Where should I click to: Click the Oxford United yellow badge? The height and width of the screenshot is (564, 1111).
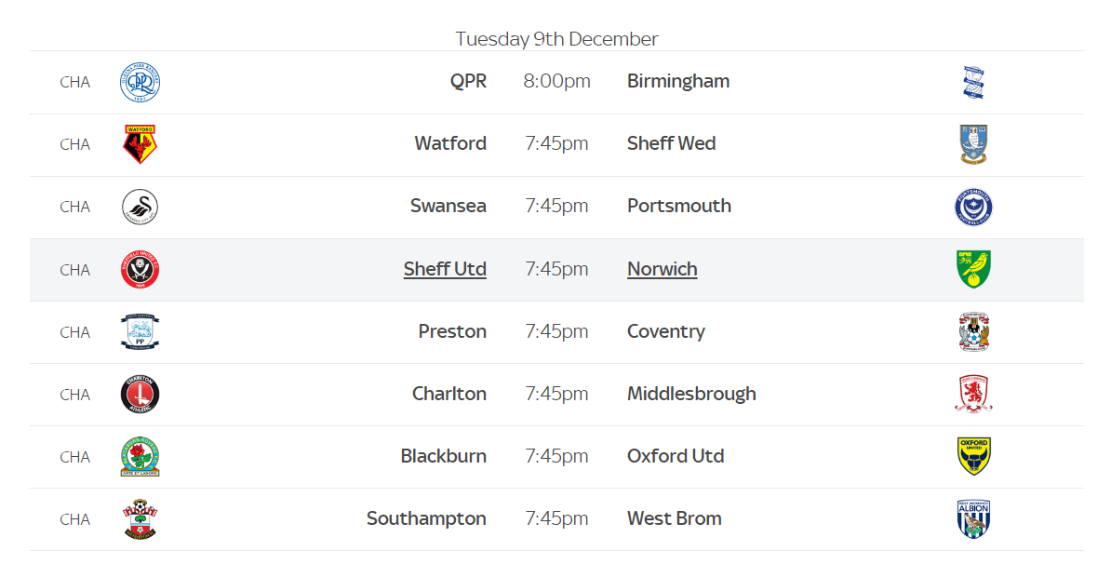tap(973, 456)
